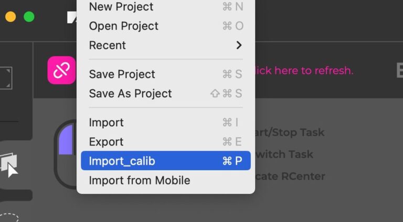Click the Locate RCenter label

coord(290,176)
